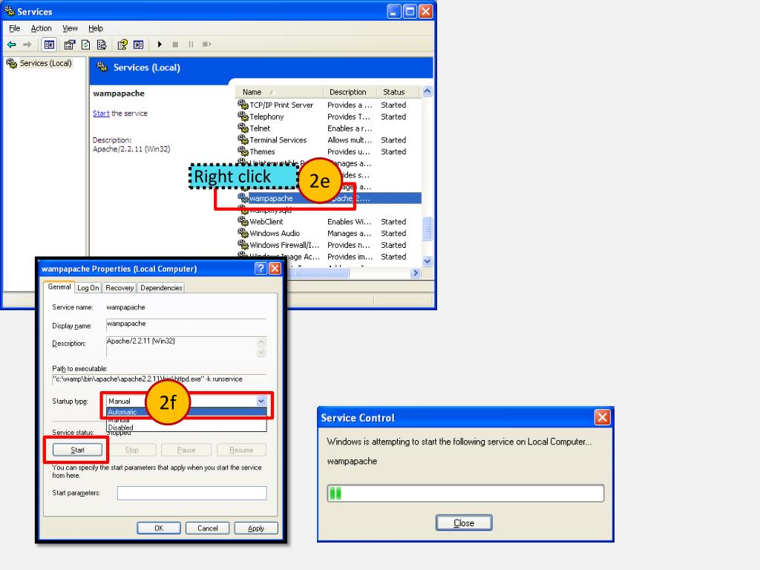Click gear icon of Windows Firewall row
Viewport: 760px width, 570px height.
point(243,245)
